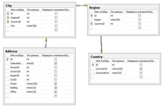The image size is (164, 107).
Task: Select RegionID column name in Address table
Action: pyautogui.click(x=15, y=76)
